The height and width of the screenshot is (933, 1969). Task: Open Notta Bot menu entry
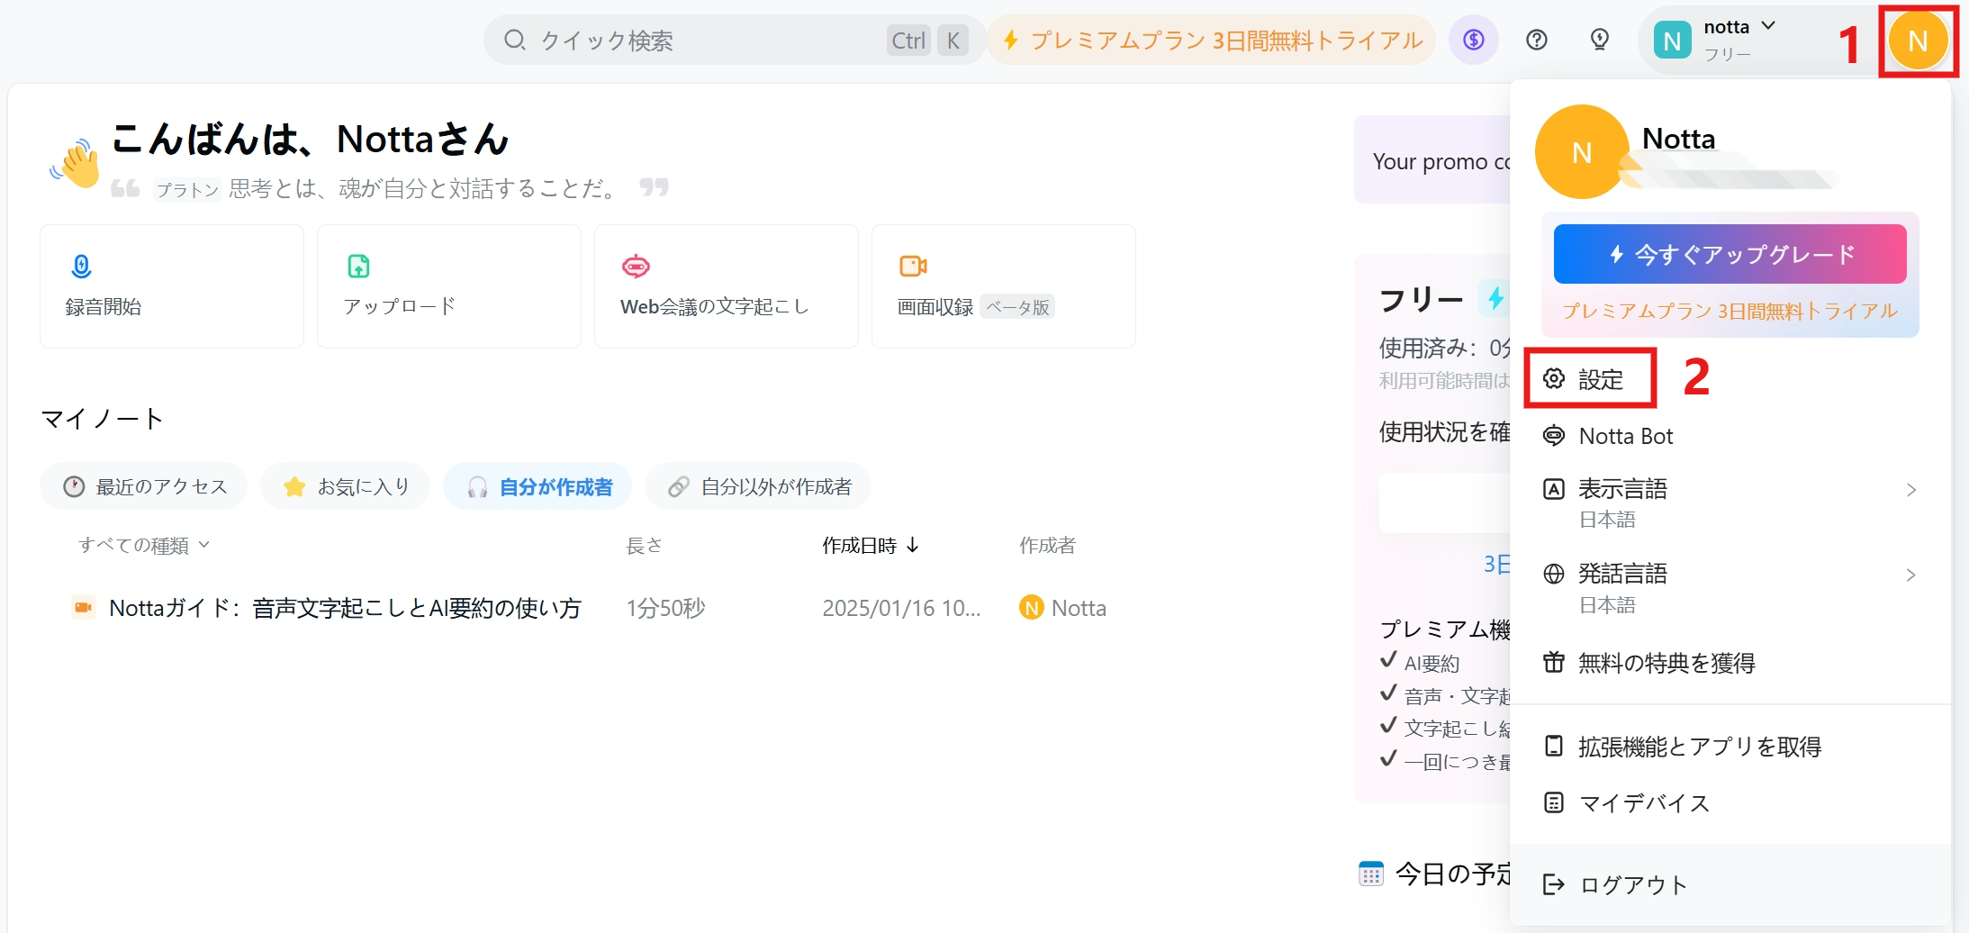1729,436
